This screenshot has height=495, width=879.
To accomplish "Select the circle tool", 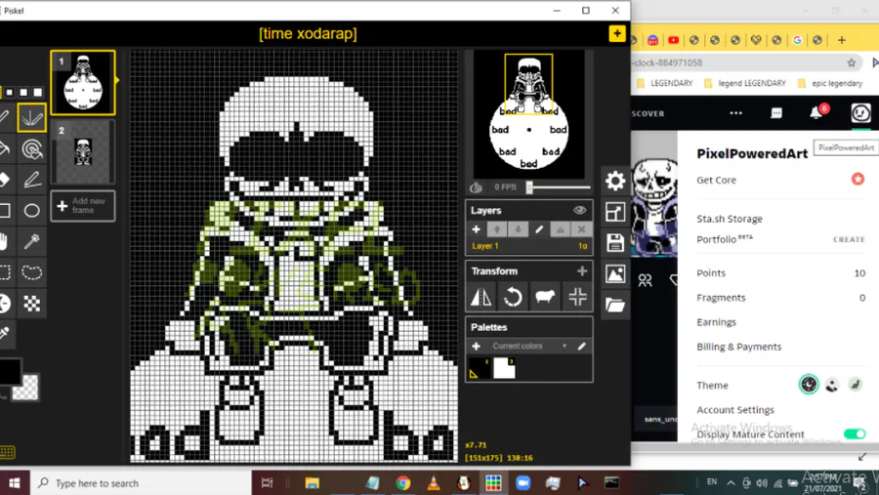I will coord(31,211).
